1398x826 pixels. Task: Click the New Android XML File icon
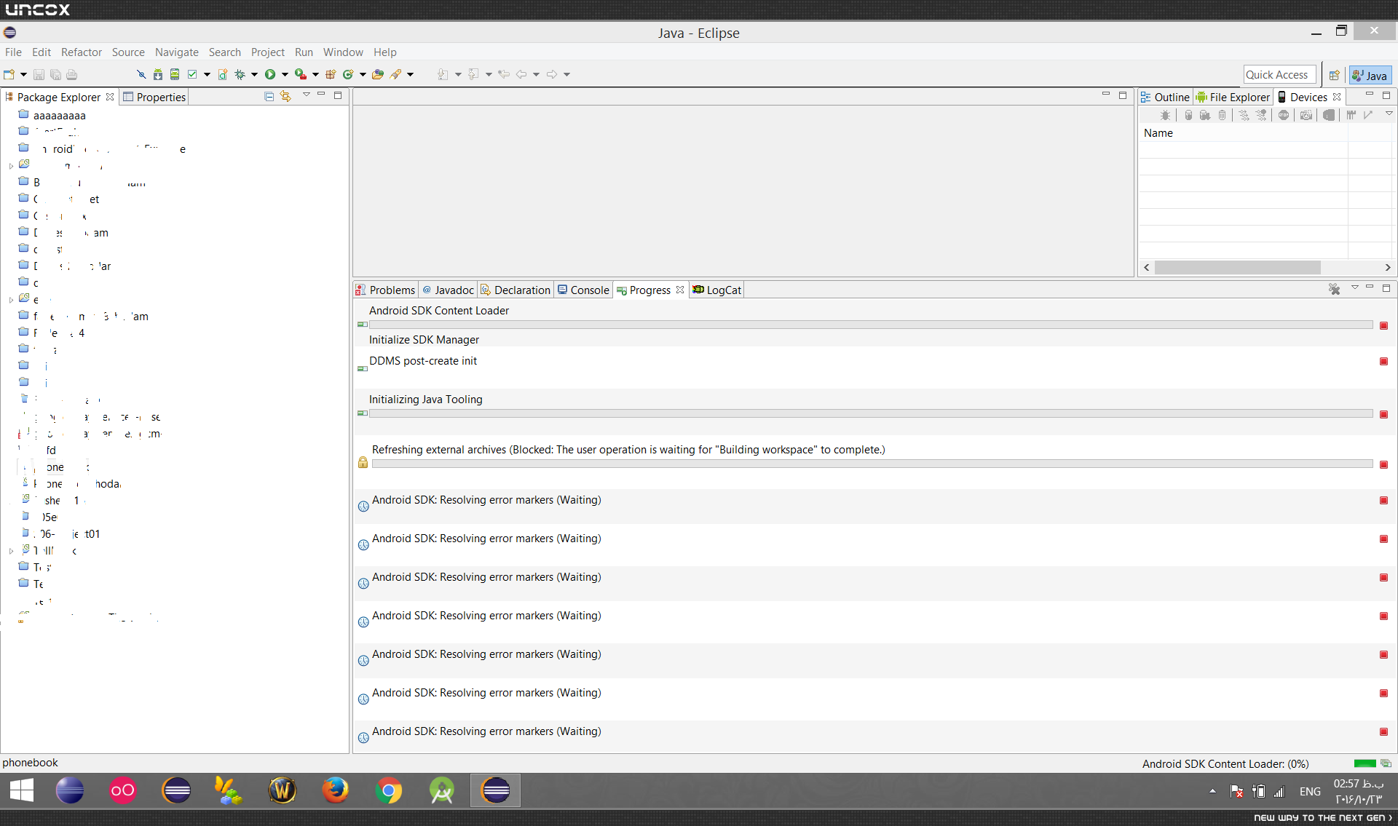coord(223,74)
